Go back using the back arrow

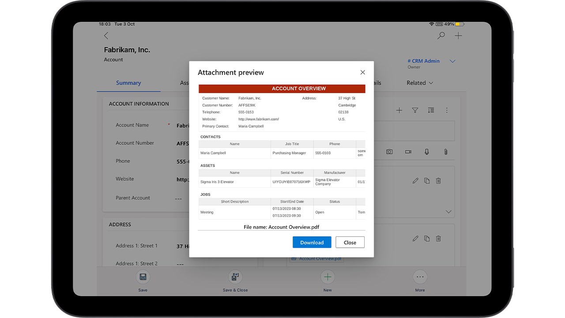[x=106, y=36]
